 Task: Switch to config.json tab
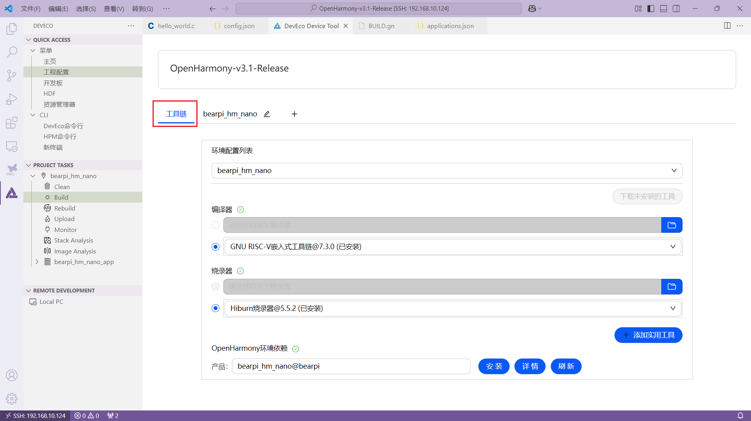[x=238, y=26]
